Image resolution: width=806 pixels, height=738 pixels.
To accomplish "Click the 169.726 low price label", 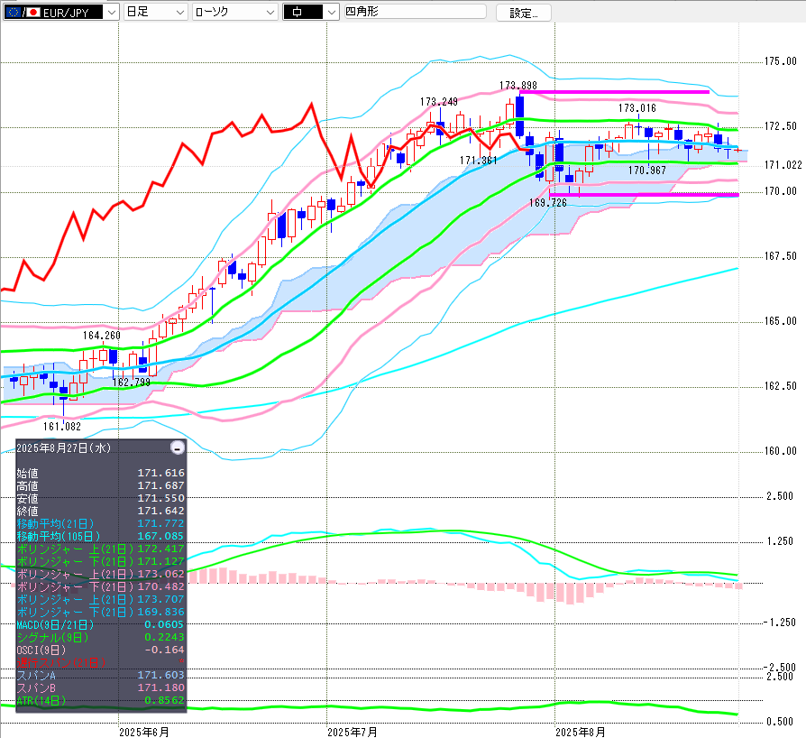I will coord(548,203).
